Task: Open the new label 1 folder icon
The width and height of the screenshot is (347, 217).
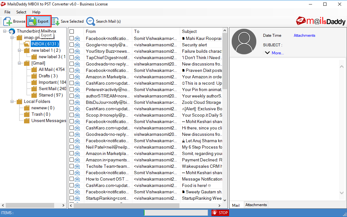Action: [27, 50]
